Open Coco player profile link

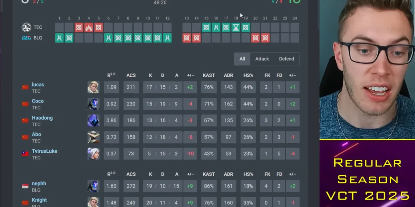click(x=38, y=101)
